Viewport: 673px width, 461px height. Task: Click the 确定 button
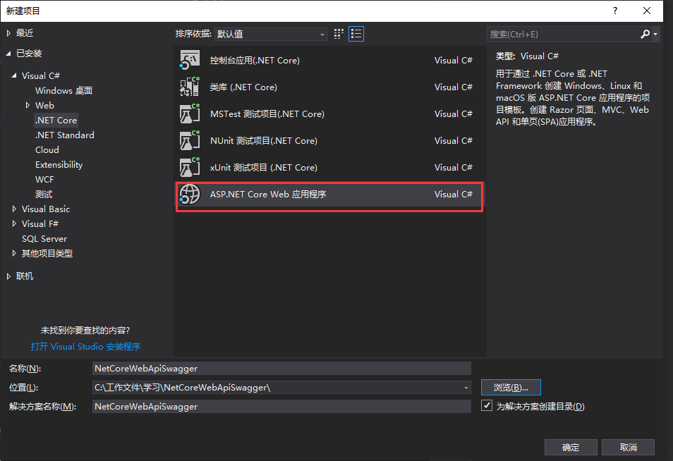pyautogui.click(x=571, y=448)
